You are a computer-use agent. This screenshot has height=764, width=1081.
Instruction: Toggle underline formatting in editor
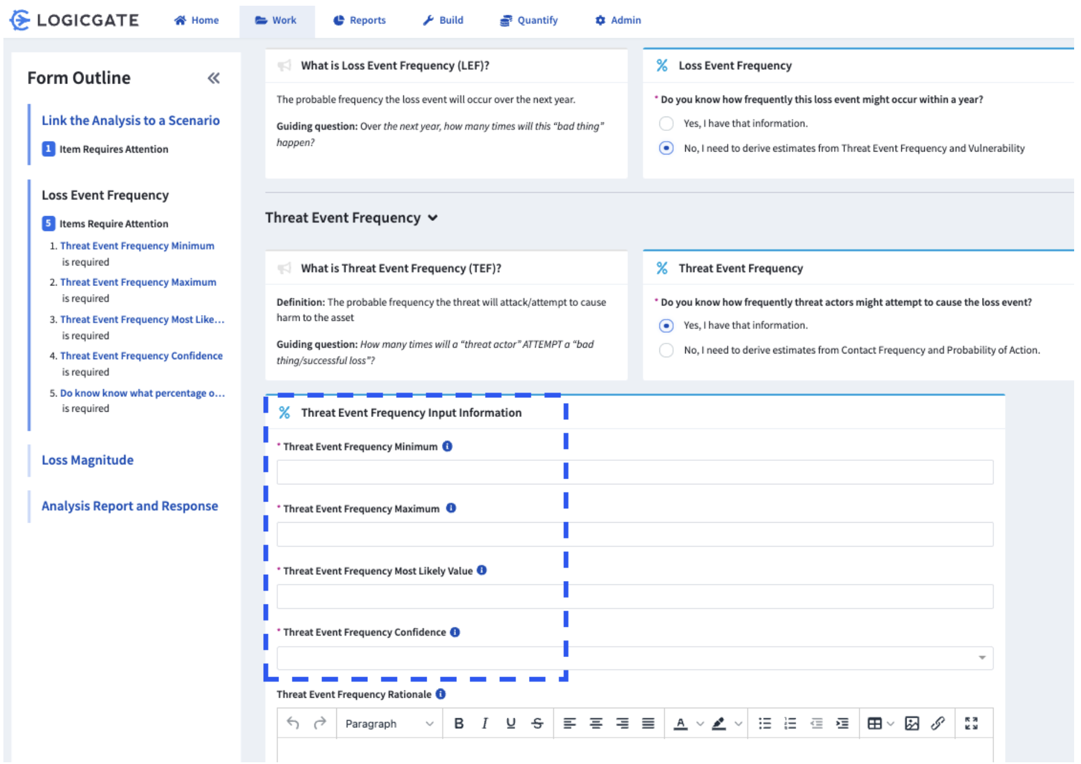(x=511, y=723)
